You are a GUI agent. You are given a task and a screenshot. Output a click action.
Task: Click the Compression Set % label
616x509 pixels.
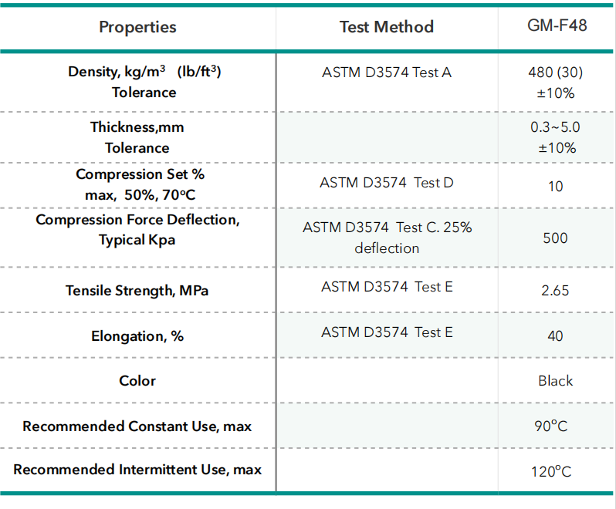point(140,175)
